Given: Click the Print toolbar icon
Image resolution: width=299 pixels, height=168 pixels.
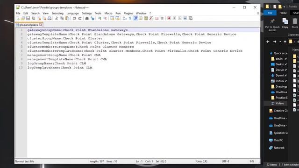Looking at the screenshot, I should [x=50, y=18].
